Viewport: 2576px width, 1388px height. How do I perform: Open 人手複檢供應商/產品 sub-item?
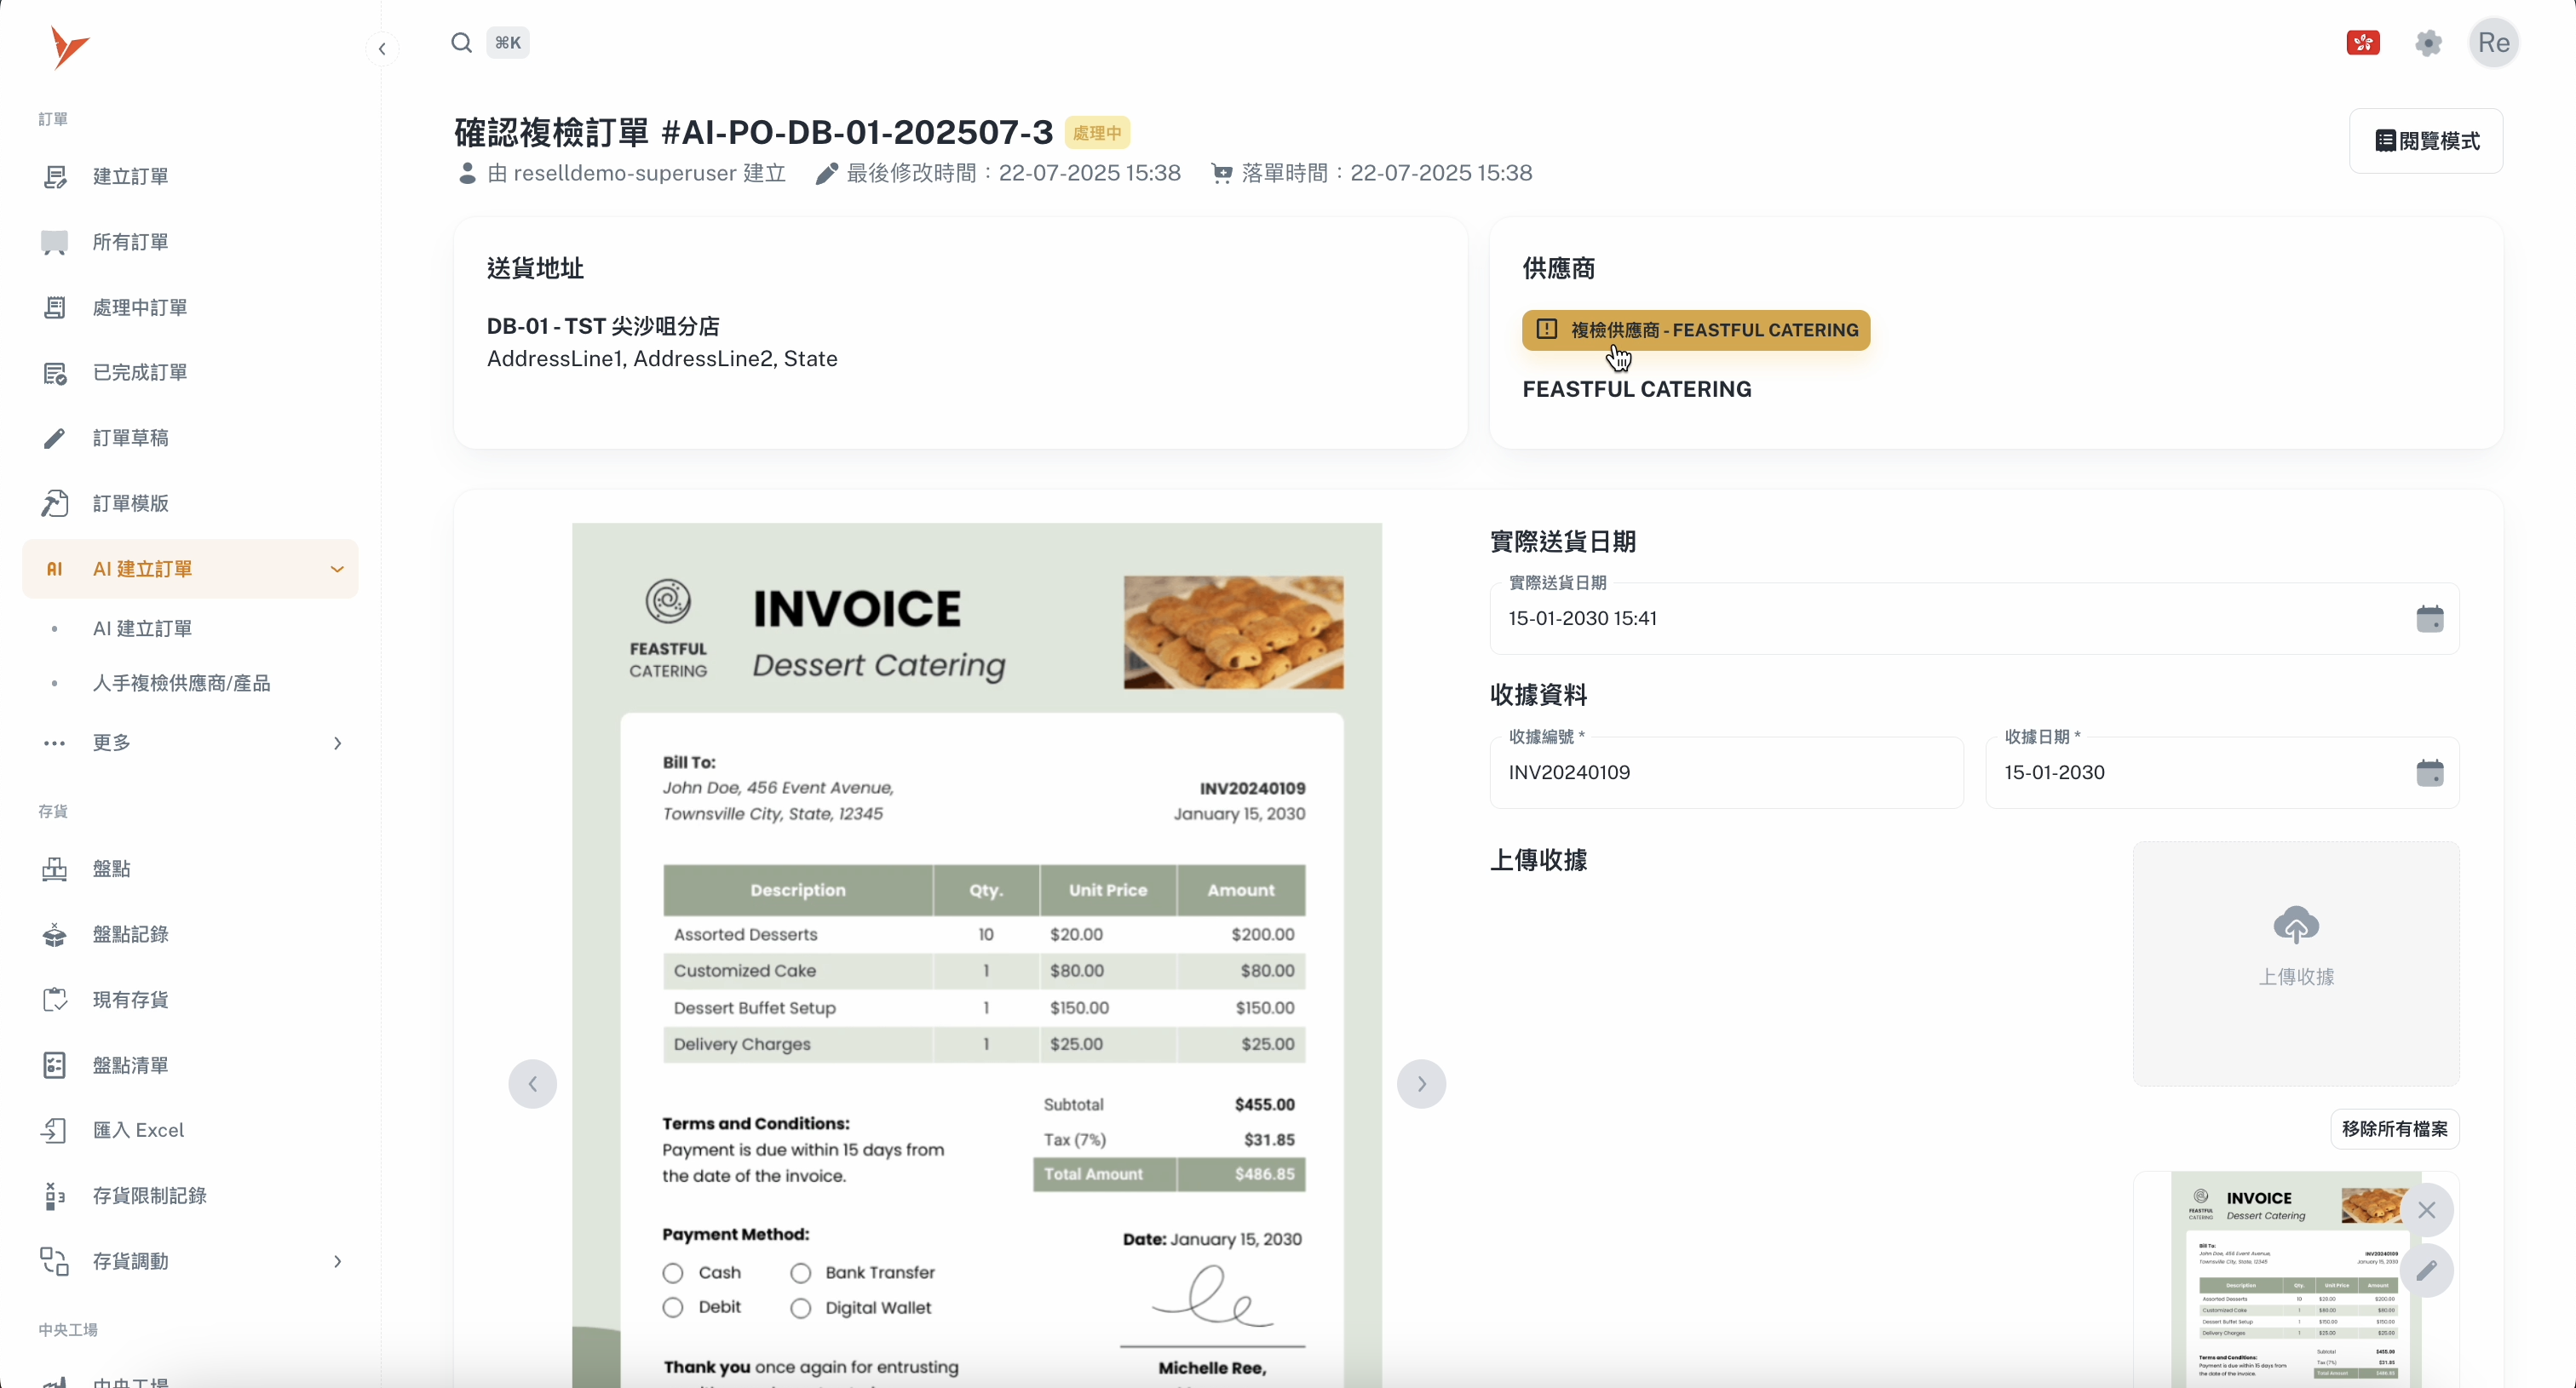(x=190, y=684)
